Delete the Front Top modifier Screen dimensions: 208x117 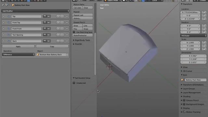coord(67,22)
